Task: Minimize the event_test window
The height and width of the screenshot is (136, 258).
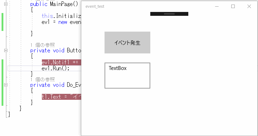Action: pyautogui.click(x=217, y=6)
